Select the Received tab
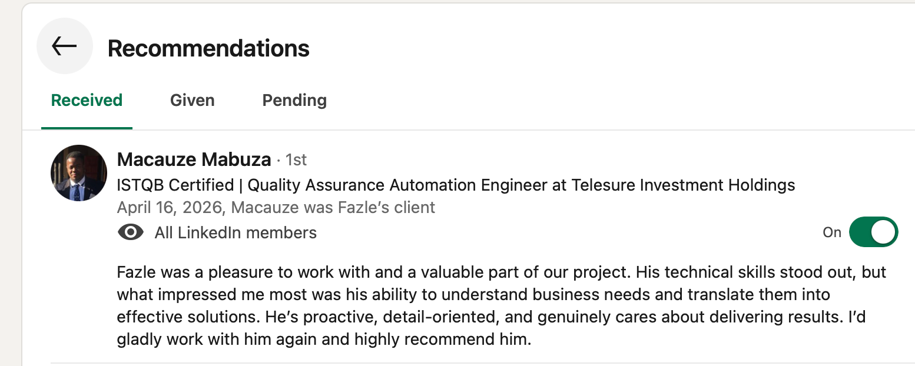 [x=87, y=100]
